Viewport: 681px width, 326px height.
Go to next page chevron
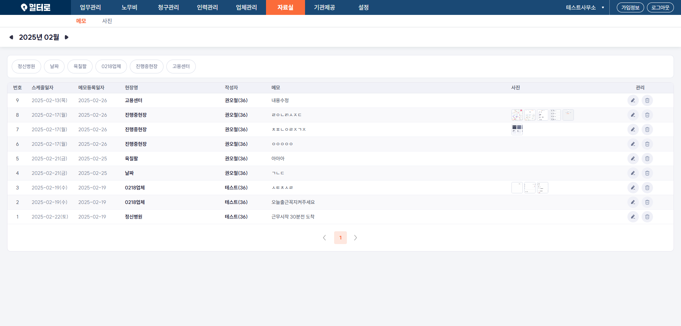pos(355,238)
